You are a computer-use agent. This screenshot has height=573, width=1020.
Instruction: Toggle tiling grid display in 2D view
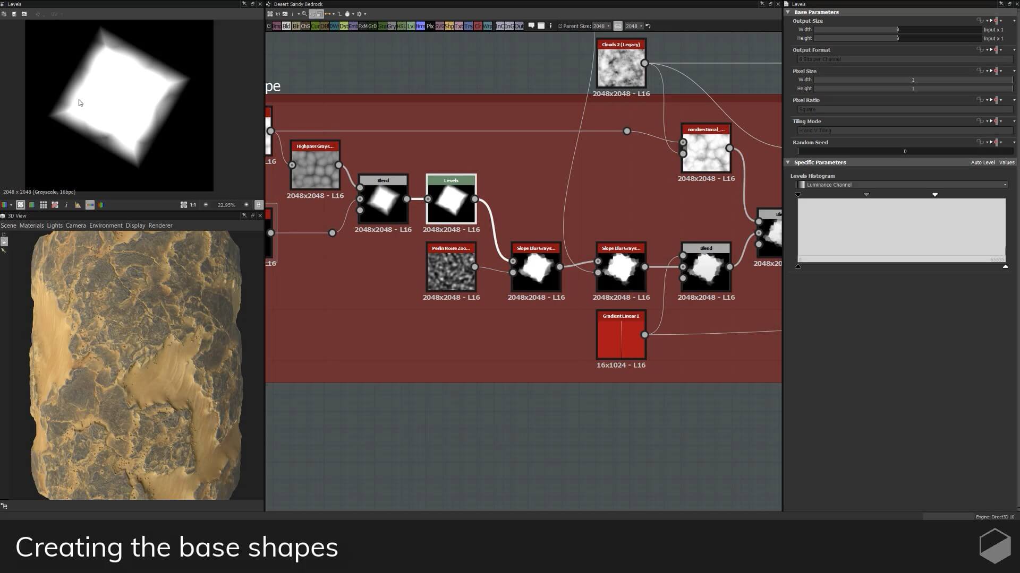coord(44,205)
